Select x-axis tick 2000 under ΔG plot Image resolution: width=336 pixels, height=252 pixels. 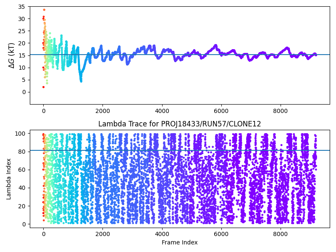point(102,111)
